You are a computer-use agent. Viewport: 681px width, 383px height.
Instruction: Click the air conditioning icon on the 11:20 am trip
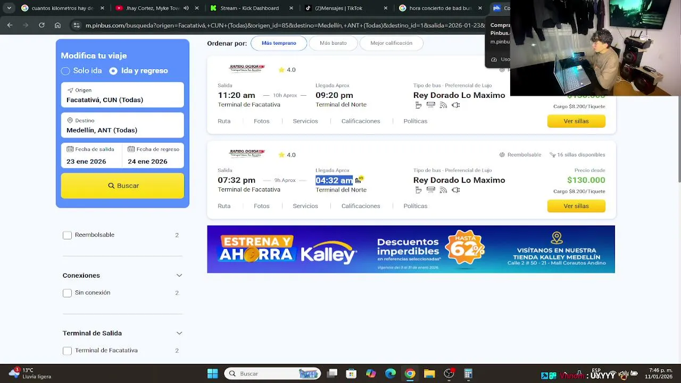(431, 105)
